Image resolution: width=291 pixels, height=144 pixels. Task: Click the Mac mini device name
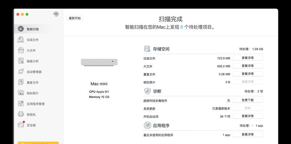(x=99, y=84)
